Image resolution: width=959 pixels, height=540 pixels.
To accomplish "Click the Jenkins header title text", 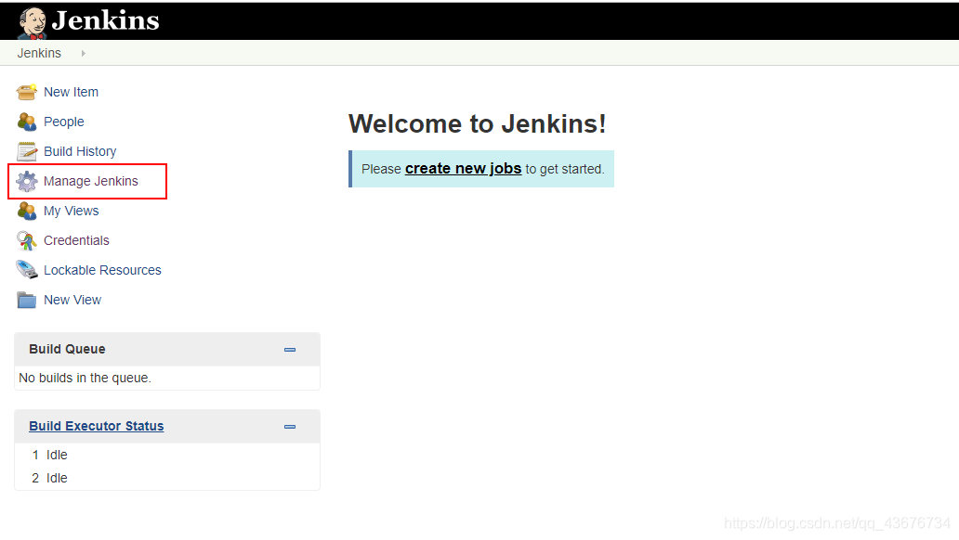I will tap(105, 20).
